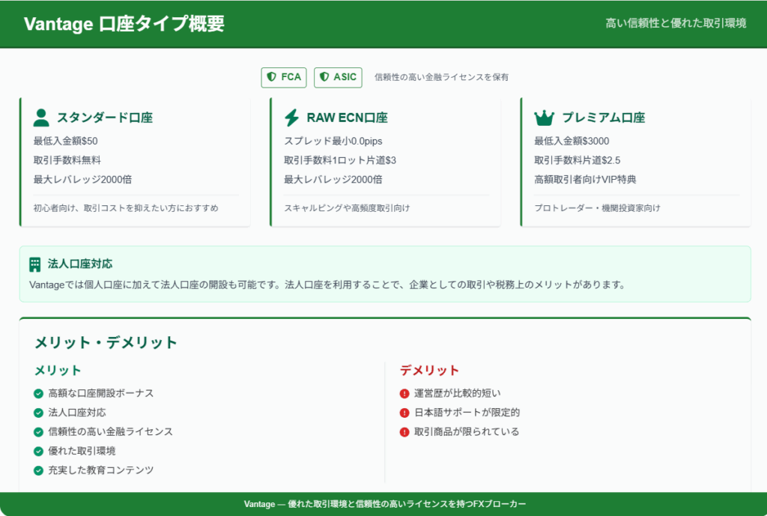Click the lightning bolt icon for RAW ECN口座
Screen dimensions: 767x516
point(292,118)
